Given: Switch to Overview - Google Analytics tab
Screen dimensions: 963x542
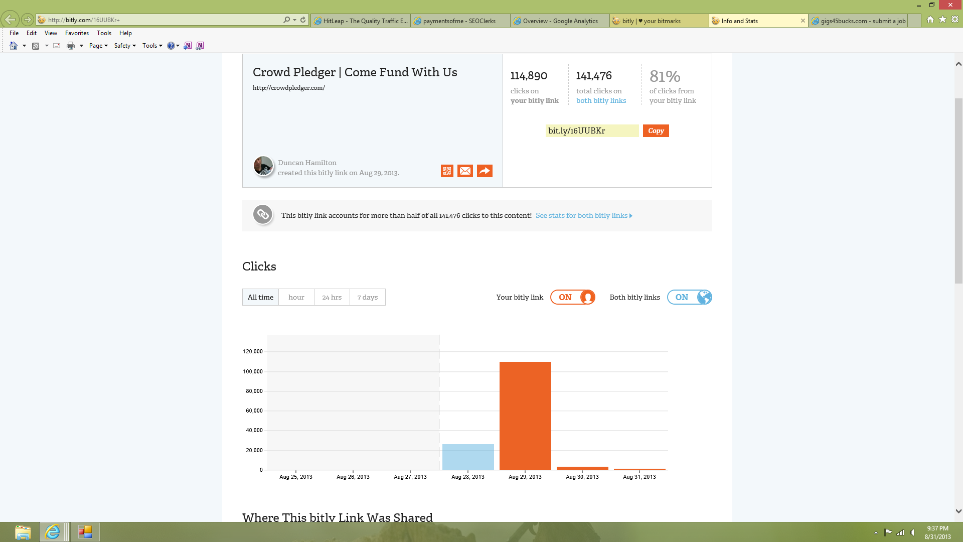Looking at the screenshot, I should click(560, 21).
